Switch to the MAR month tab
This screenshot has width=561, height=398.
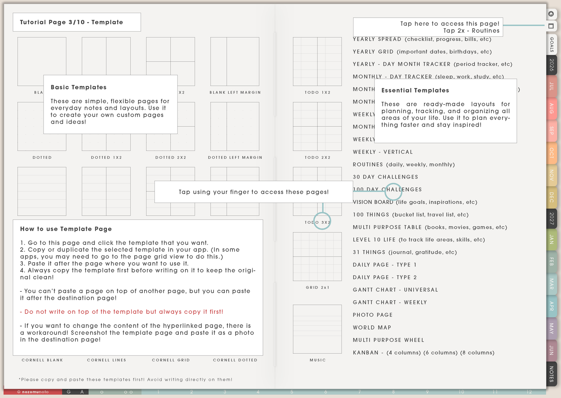[x=552, y=284]
